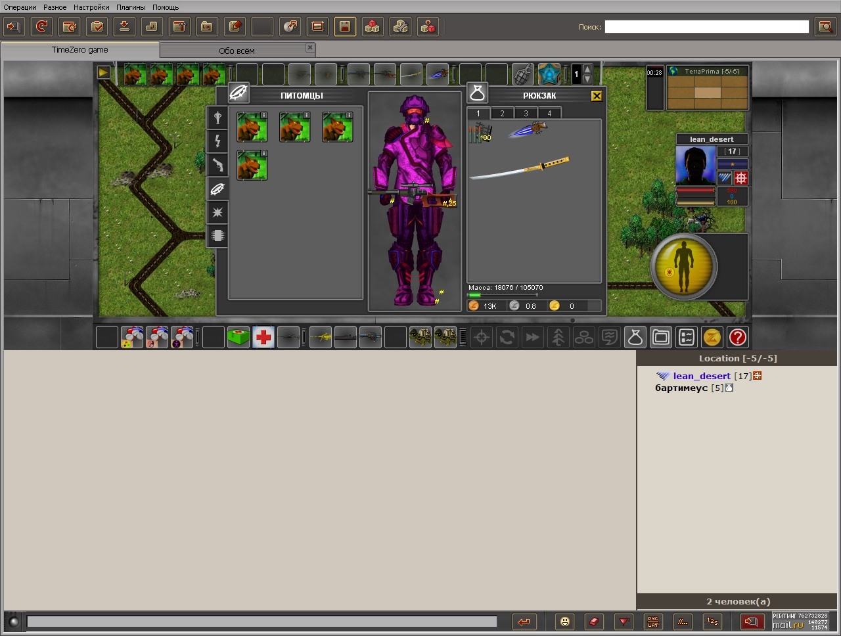Click the red exit button in chat bar
The image size is (841, 636).
coord(752,622)
